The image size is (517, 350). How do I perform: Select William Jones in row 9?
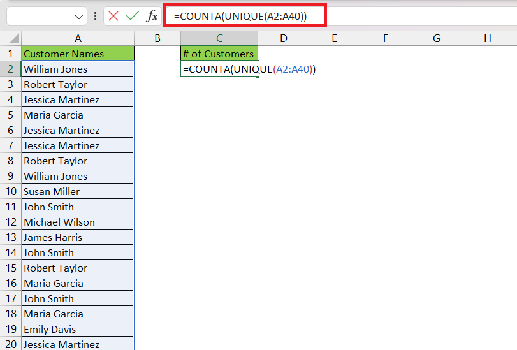pos(78,176)
